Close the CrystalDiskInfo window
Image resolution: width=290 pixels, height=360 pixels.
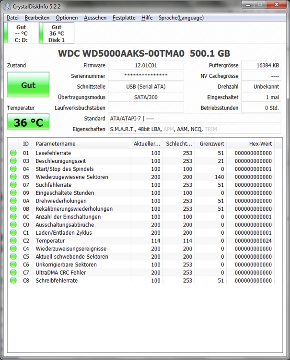tap(277, 5)
